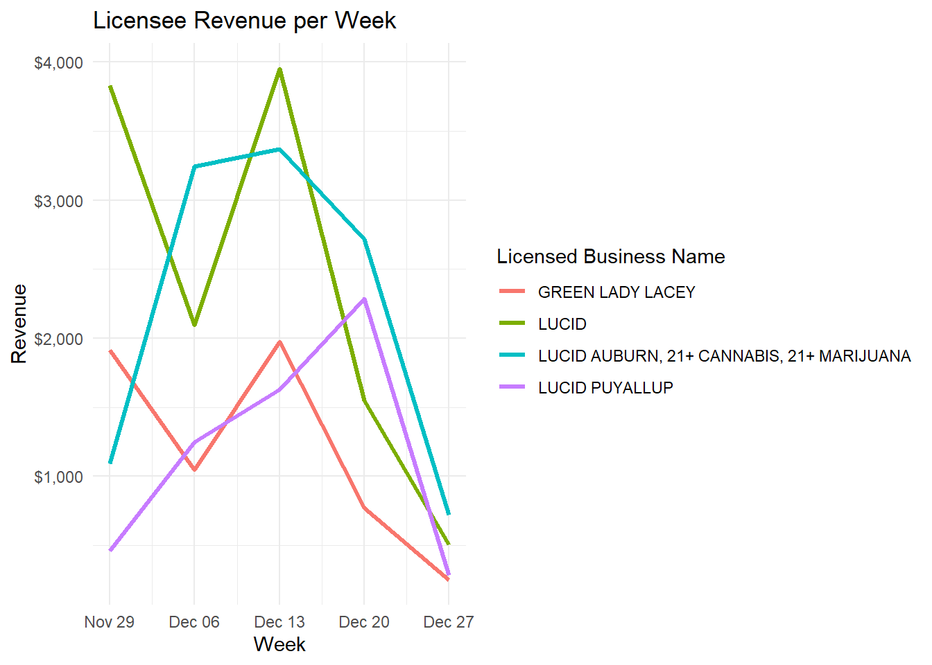Click the Dec 20 x-axis tick label

click(x=364, y=622)
